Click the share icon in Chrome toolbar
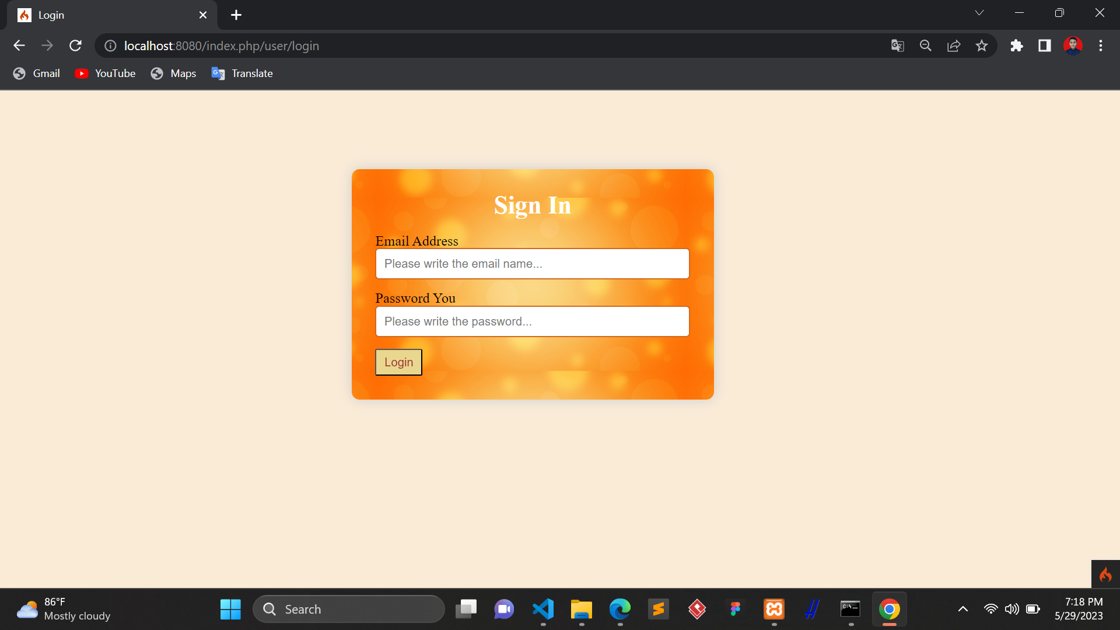The image size is (1120, 630). [x=954, y=45]
